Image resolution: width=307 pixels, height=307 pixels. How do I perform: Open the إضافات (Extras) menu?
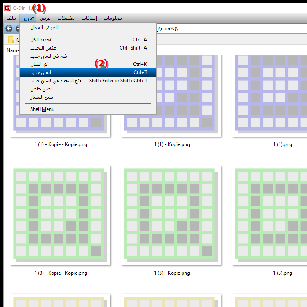point(89,18)
